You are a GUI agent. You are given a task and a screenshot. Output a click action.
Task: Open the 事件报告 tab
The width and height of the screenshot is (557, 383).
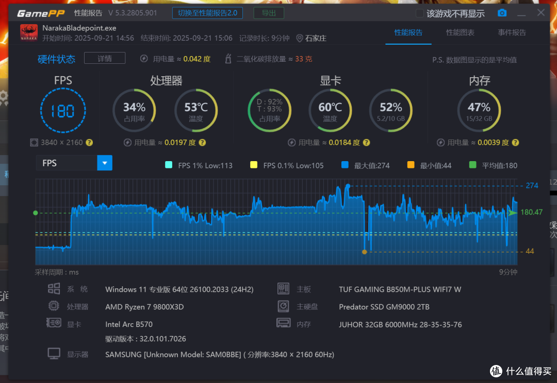(512, 32)
